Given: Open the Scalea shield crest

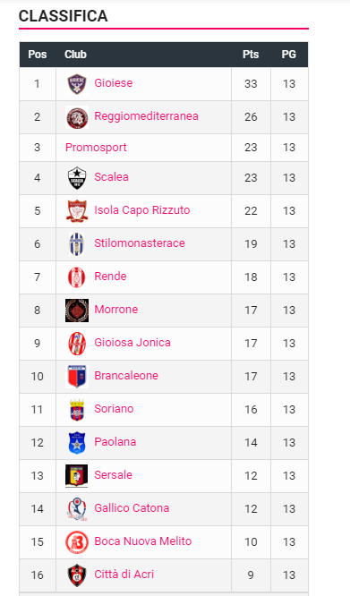Looking at the screenshot, I should click(x=77, y=178).
